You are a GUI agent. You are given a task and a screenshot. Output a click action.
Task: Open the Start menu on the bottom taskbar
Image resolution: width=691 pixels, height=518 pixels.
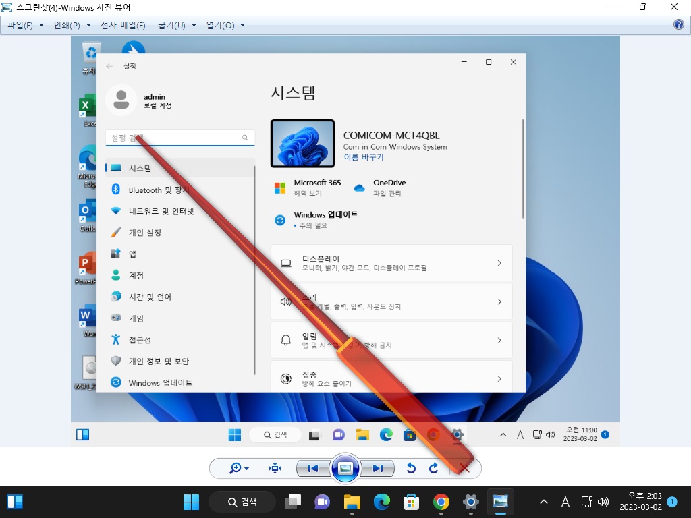click(191, 502)
